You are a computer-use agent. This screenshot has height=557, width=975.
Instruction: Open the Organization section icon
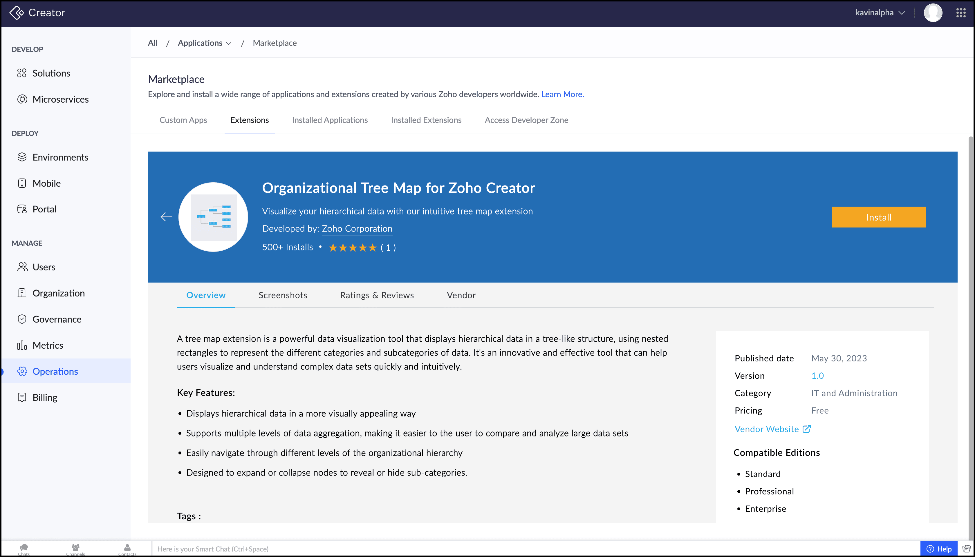coord(22,293)
